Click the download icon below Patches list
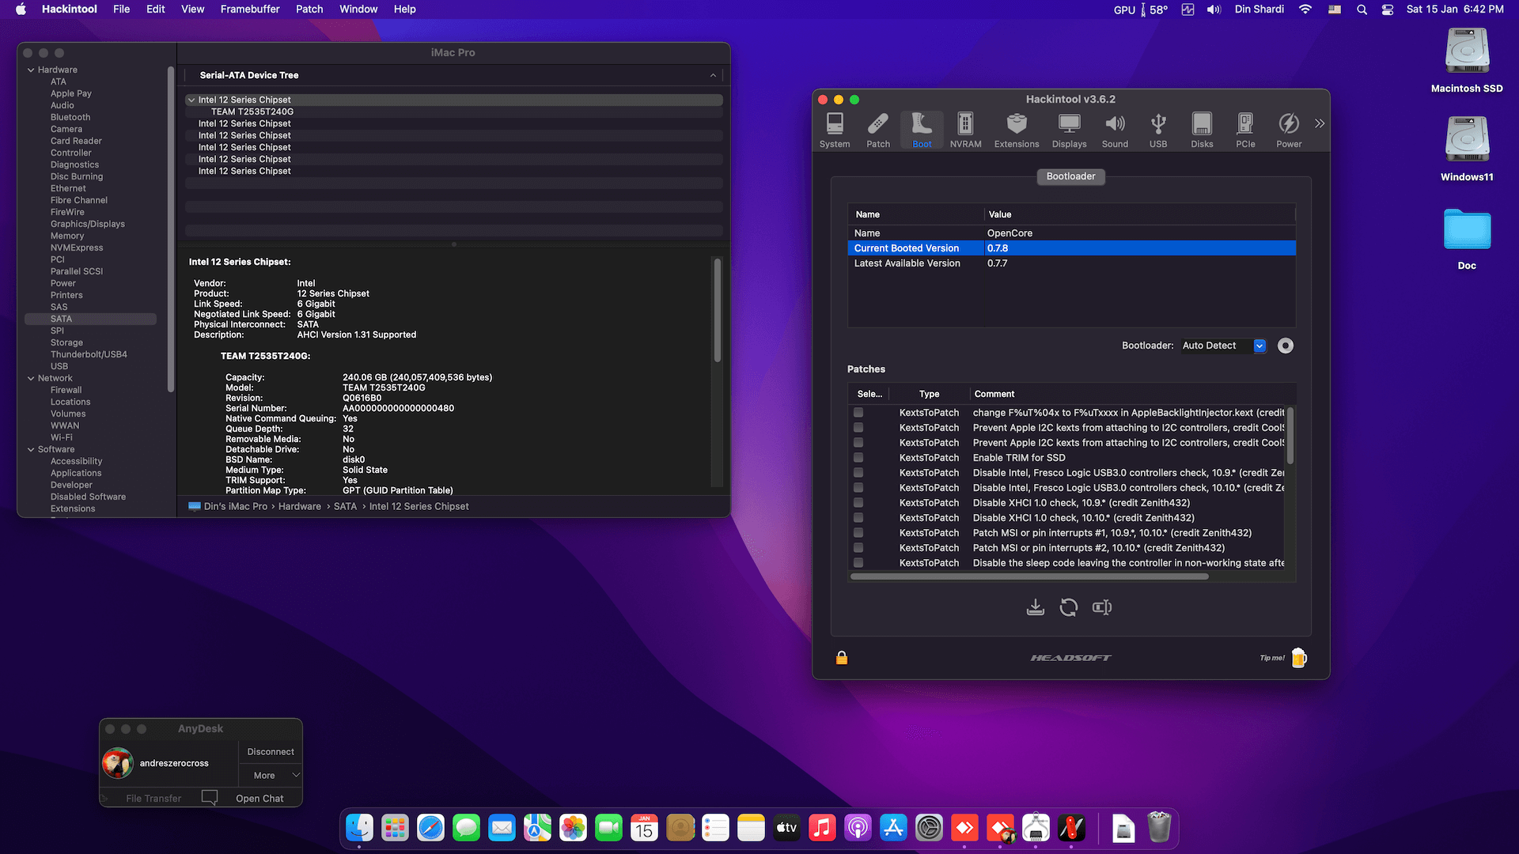Viewport: 1519px width, 854px height. coord(1036,607)
